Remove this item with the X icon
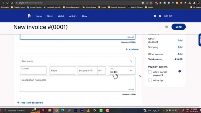 click(x=140, y=76)
